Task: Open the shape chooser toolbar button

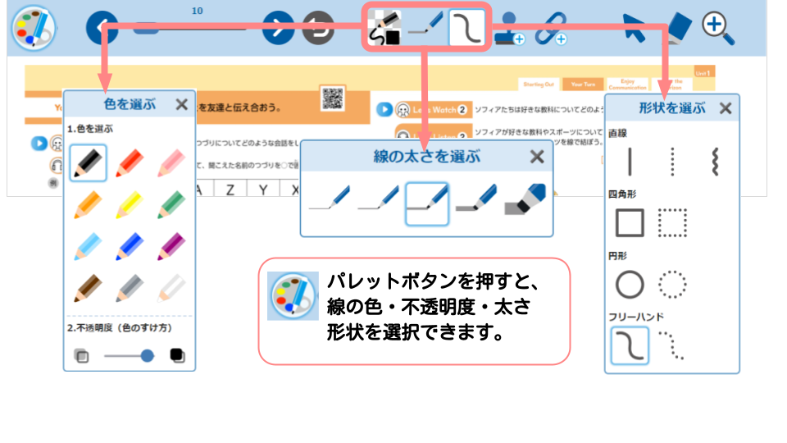Action: click(x=466, y=28)
